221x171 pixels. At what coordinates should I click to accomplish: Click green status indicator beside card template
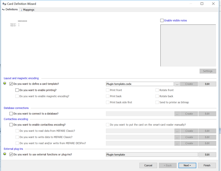pos(5,84)
